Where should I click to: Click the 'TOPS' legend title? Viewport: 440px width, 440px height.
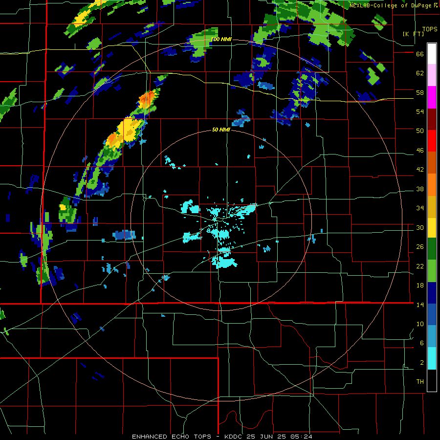430,29
